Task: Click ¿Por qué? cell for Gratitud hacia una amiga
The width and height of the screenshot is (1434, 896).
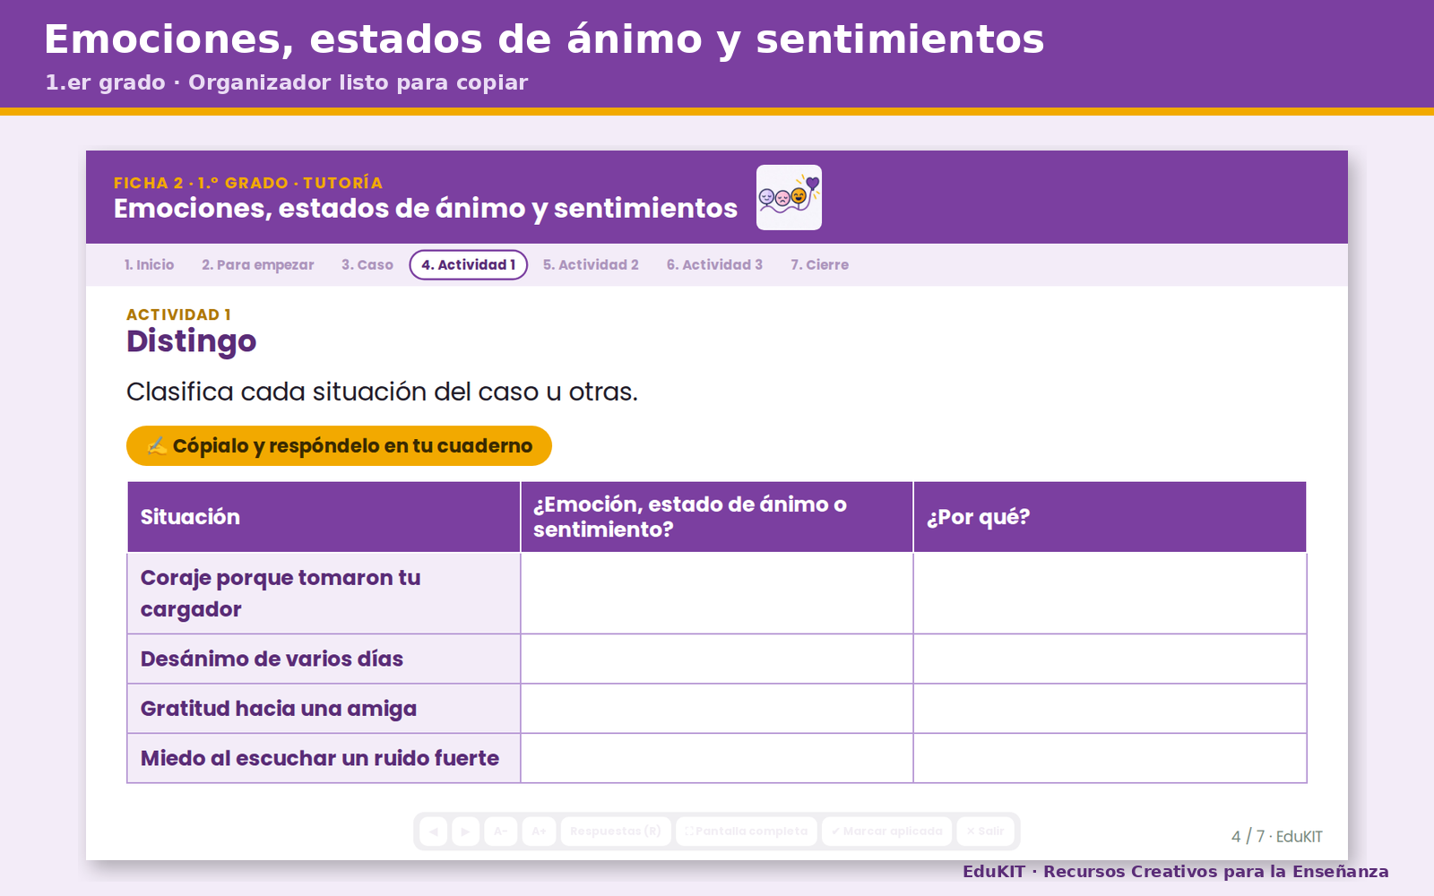Action: click(1110, 709)
